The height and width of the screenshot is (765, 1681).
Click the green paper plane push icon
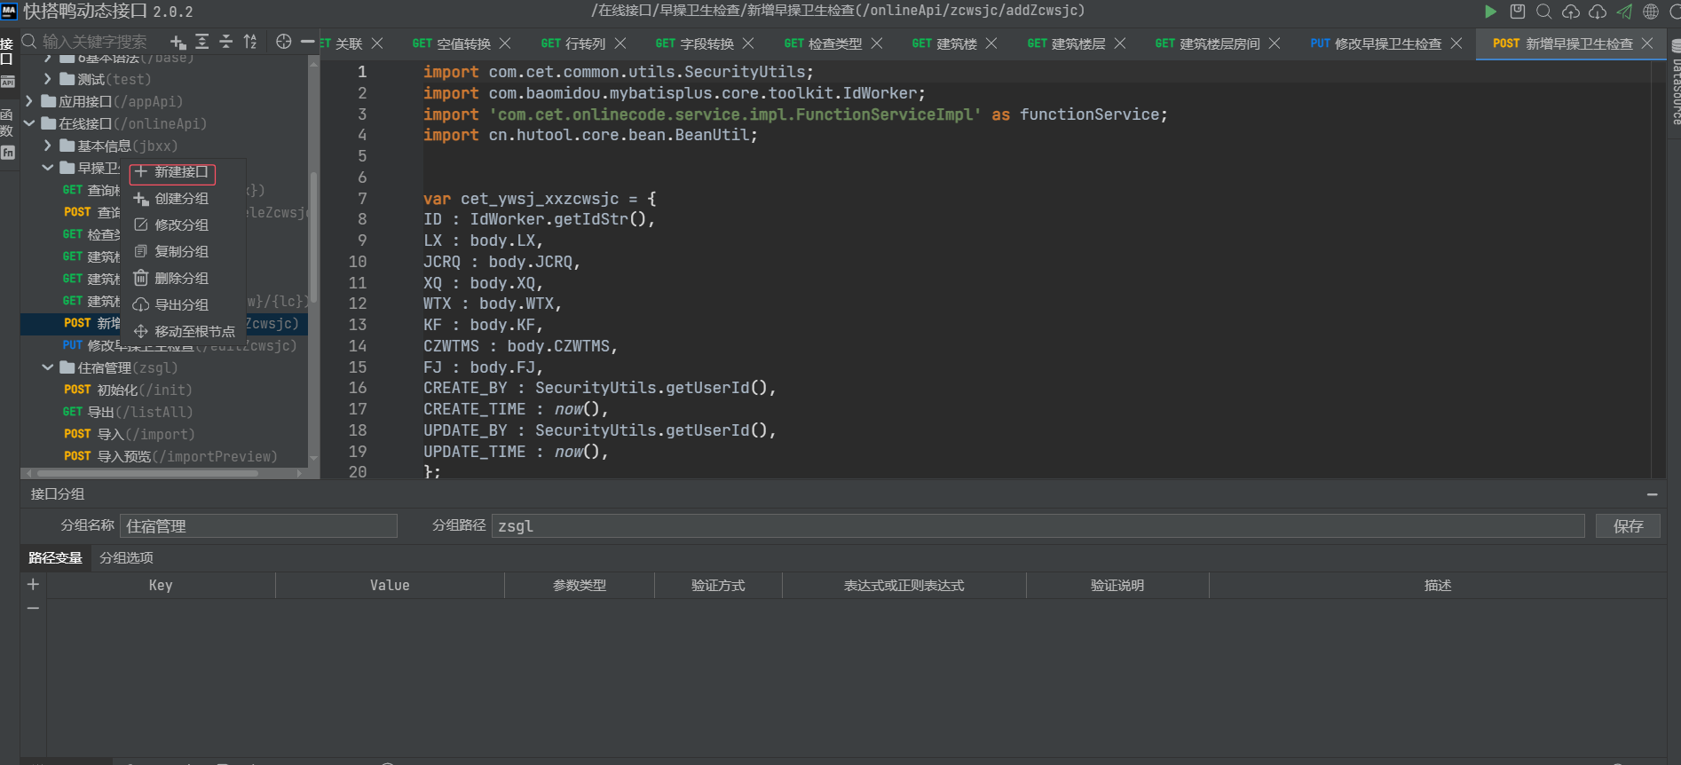1624,12
